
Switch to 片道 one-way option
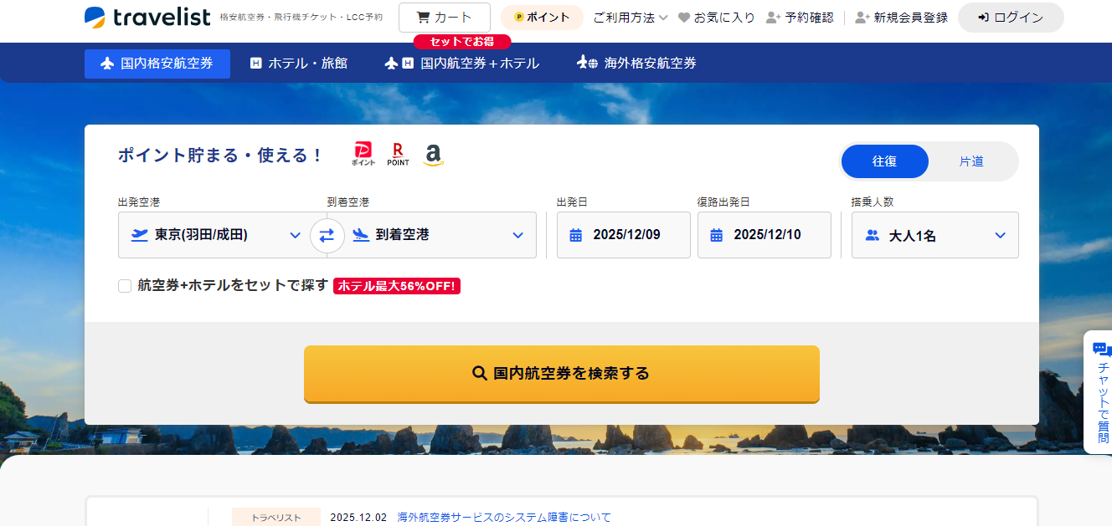coord(971,161)
